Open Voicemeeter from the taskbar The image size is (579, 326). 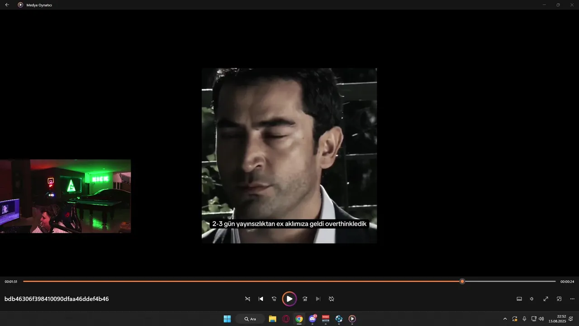pyautogui.click(x=326, y=319)
